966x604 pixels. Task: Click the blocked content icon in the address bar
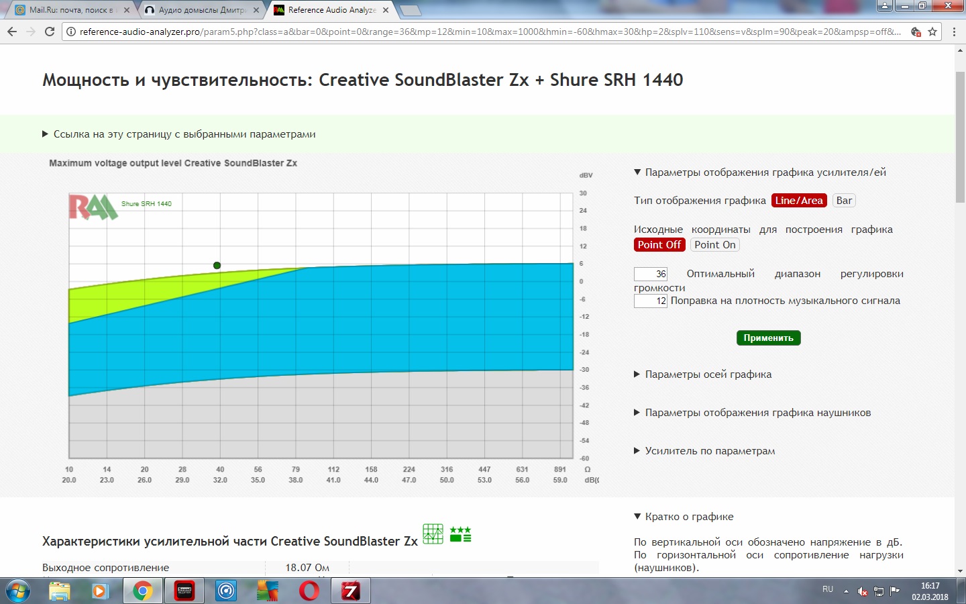[x=916, y=32]
